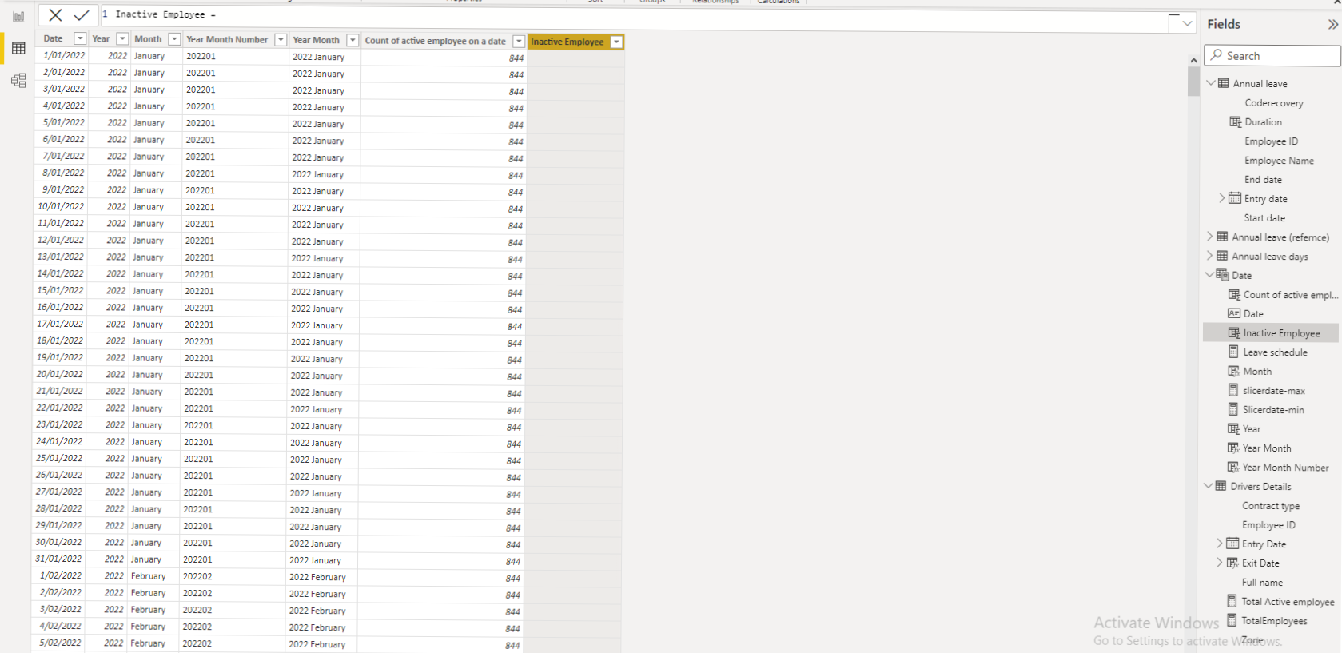Select the cell with date 15/01/2022

tap(60, 291)
